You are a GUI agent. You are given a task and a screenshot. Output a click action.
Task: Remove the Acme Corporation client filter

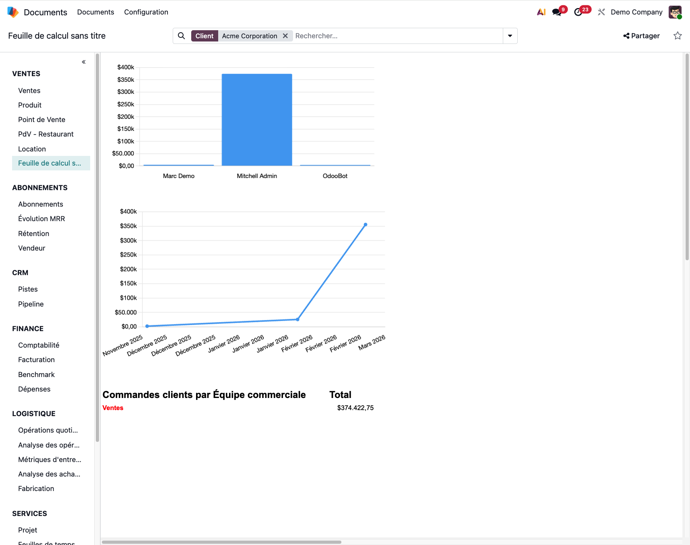tap(285, 36)
